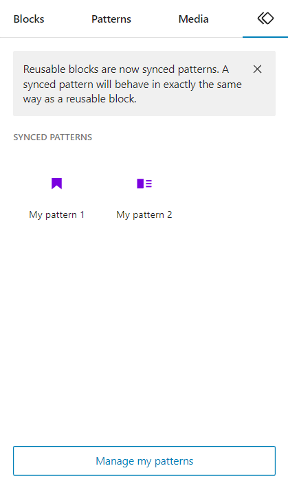Click the reusable blocks notice text

(133, 84)
